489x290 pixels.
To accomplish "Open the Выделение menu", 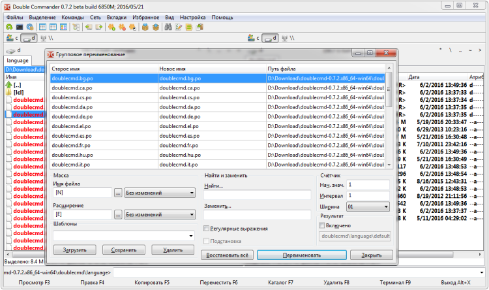I will [42, 18].
